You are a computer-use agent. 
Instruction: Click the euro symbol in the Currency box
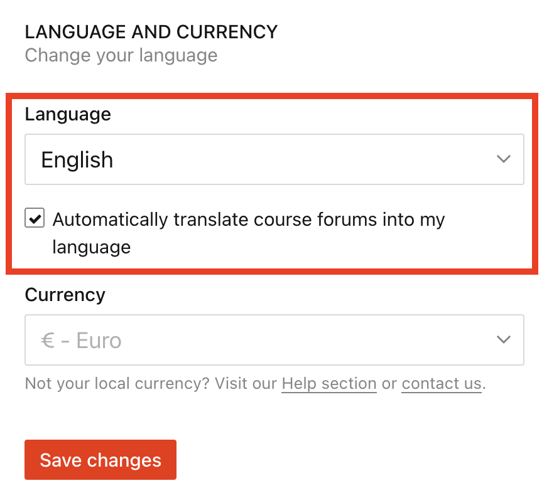pos(47,340)
